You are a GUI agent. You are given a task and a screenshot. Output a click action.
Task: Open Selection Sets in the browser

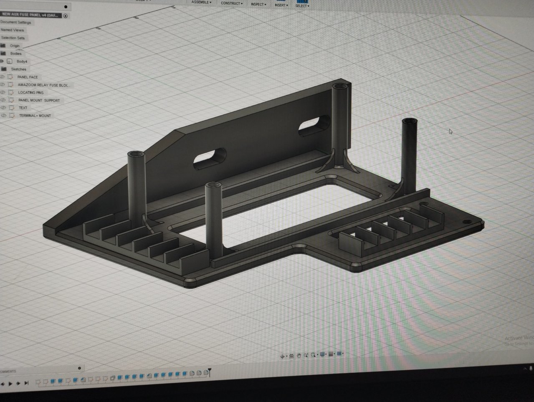[x=13, y=38]
